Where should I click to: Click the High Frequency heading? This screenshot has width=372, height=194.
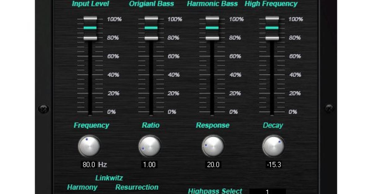271,4
